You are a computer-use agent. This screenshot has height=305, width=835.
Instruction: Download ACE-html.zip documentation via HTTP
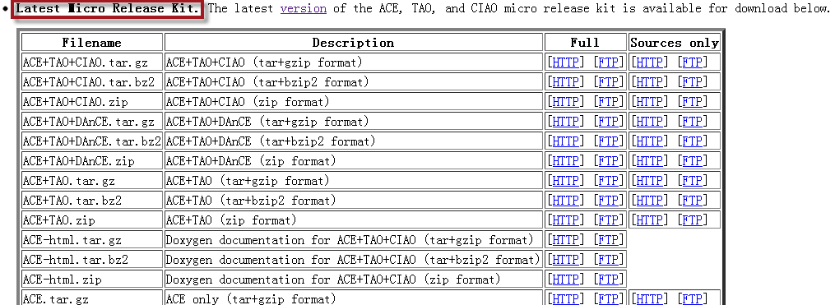pos(565,279)
